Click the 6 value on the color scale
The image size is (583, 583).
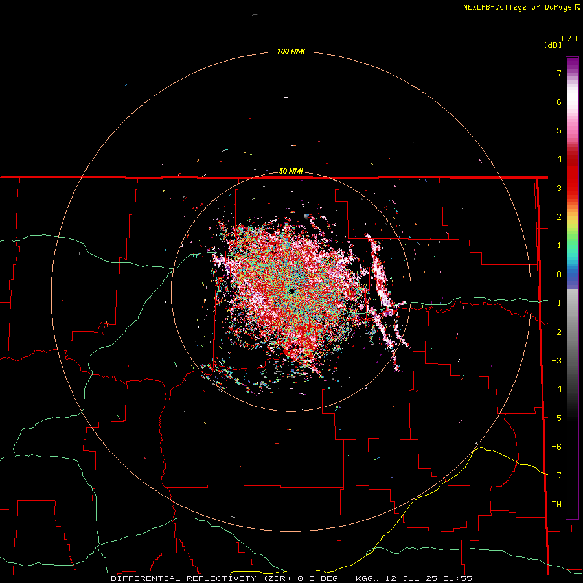[x=559, y=102]
